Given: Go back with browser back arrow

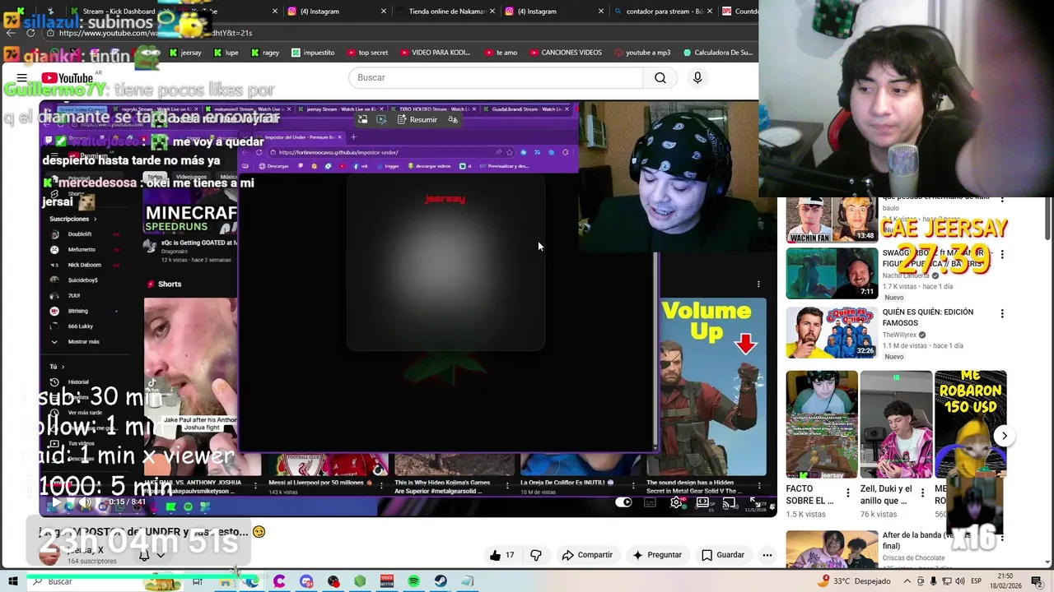Looking at the screenshot, I should click(x=10, y=33).
